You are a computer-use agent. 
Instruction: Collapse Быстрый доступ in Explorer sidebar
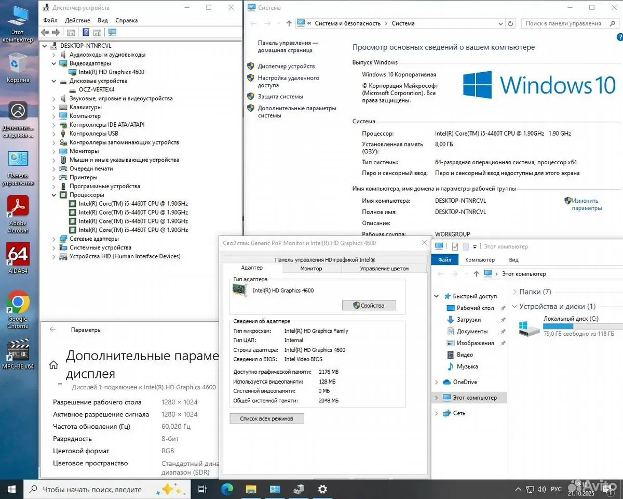[x=437, y=296]
